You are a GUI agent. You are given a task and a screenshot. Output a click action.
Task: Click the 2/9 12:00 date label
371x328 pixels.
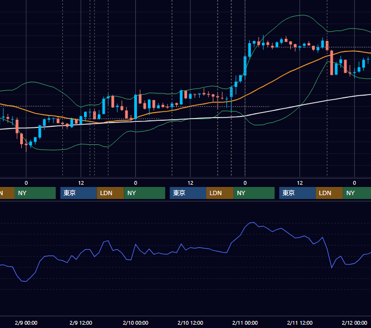(81, 323)
